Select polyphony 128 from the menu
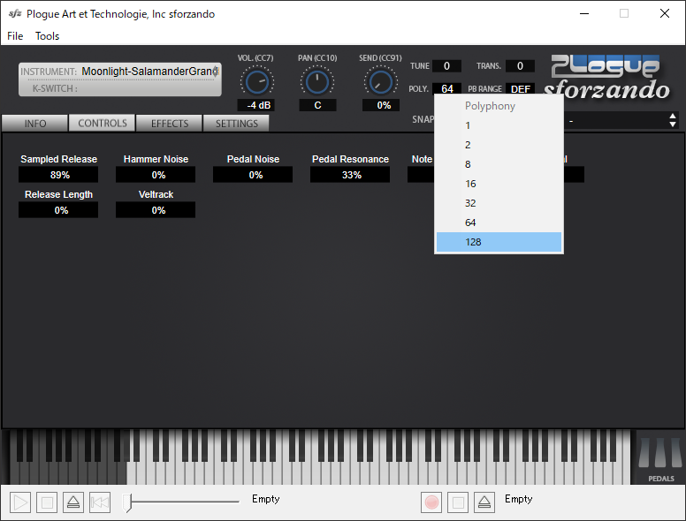686x521 pixels. (x=499, y=242)
